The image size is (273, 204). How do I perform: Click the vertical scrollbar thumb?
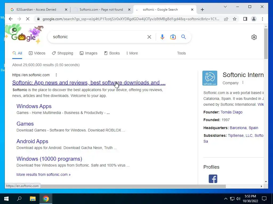tap(266, 43)
